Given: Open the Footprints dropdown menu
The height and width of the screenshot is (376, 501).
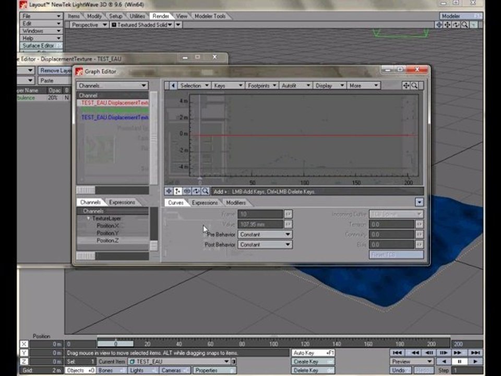Looking at the screenshot, I should pos(262,85).
